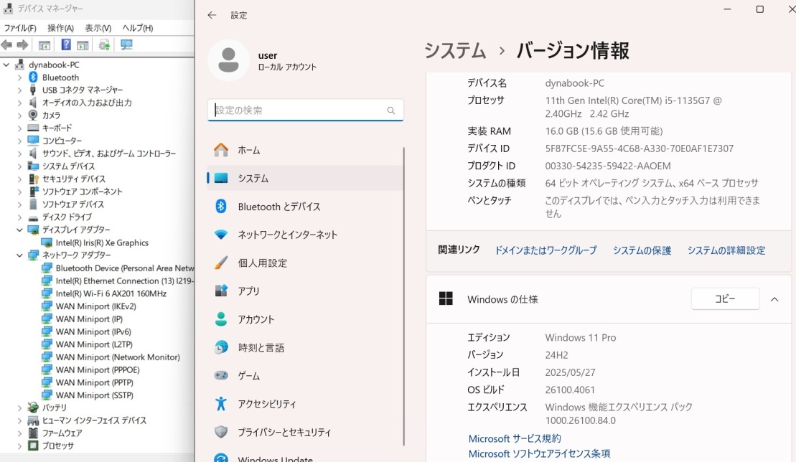Screen dimensions: 796x462
Task: Click the search magnifier icon in Settings
Action: (x=391, y=110)
